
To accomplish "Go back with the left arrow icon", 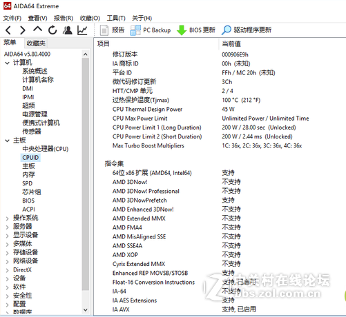I will (x=8, y=30).
